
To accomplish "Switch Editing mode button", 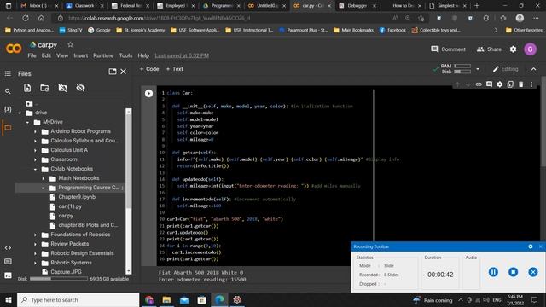I will click(x=505, y=69).
